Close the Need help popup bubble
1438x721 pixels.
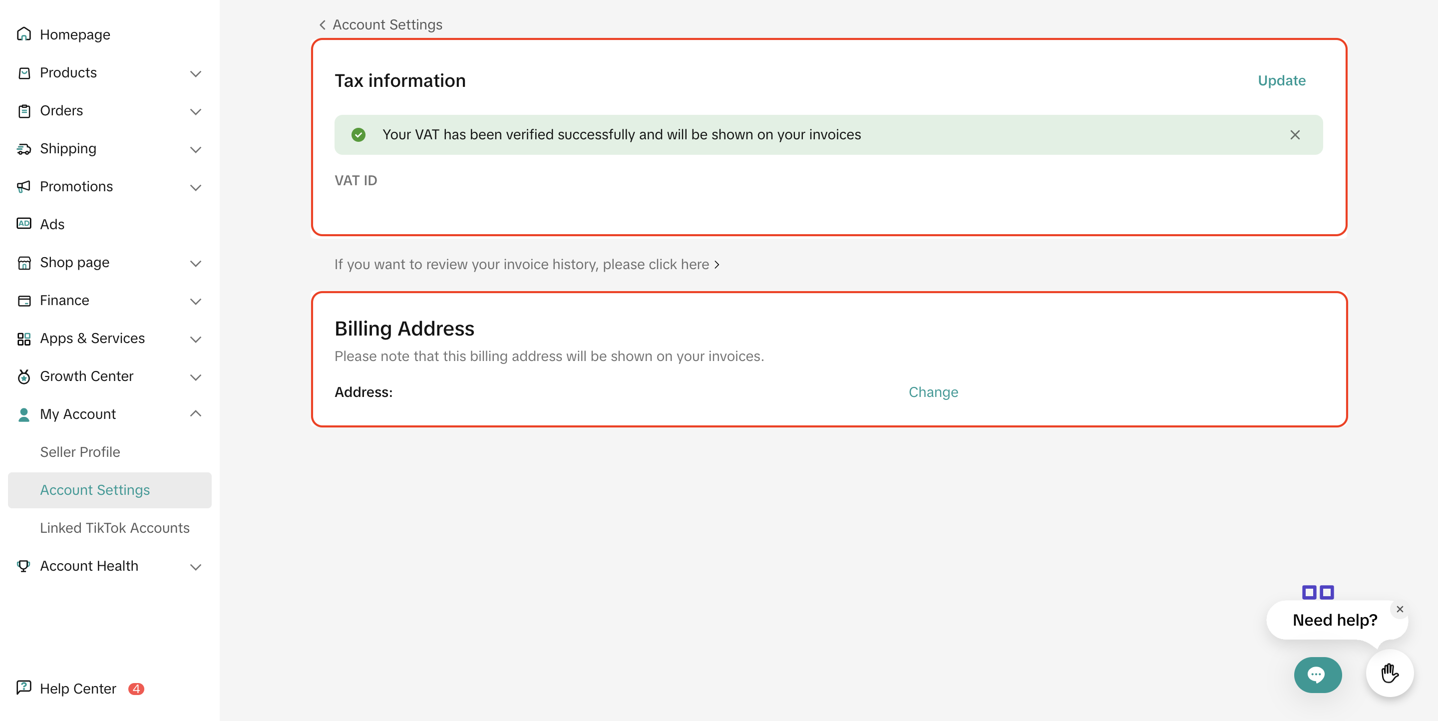click(x=1400, y=609)
